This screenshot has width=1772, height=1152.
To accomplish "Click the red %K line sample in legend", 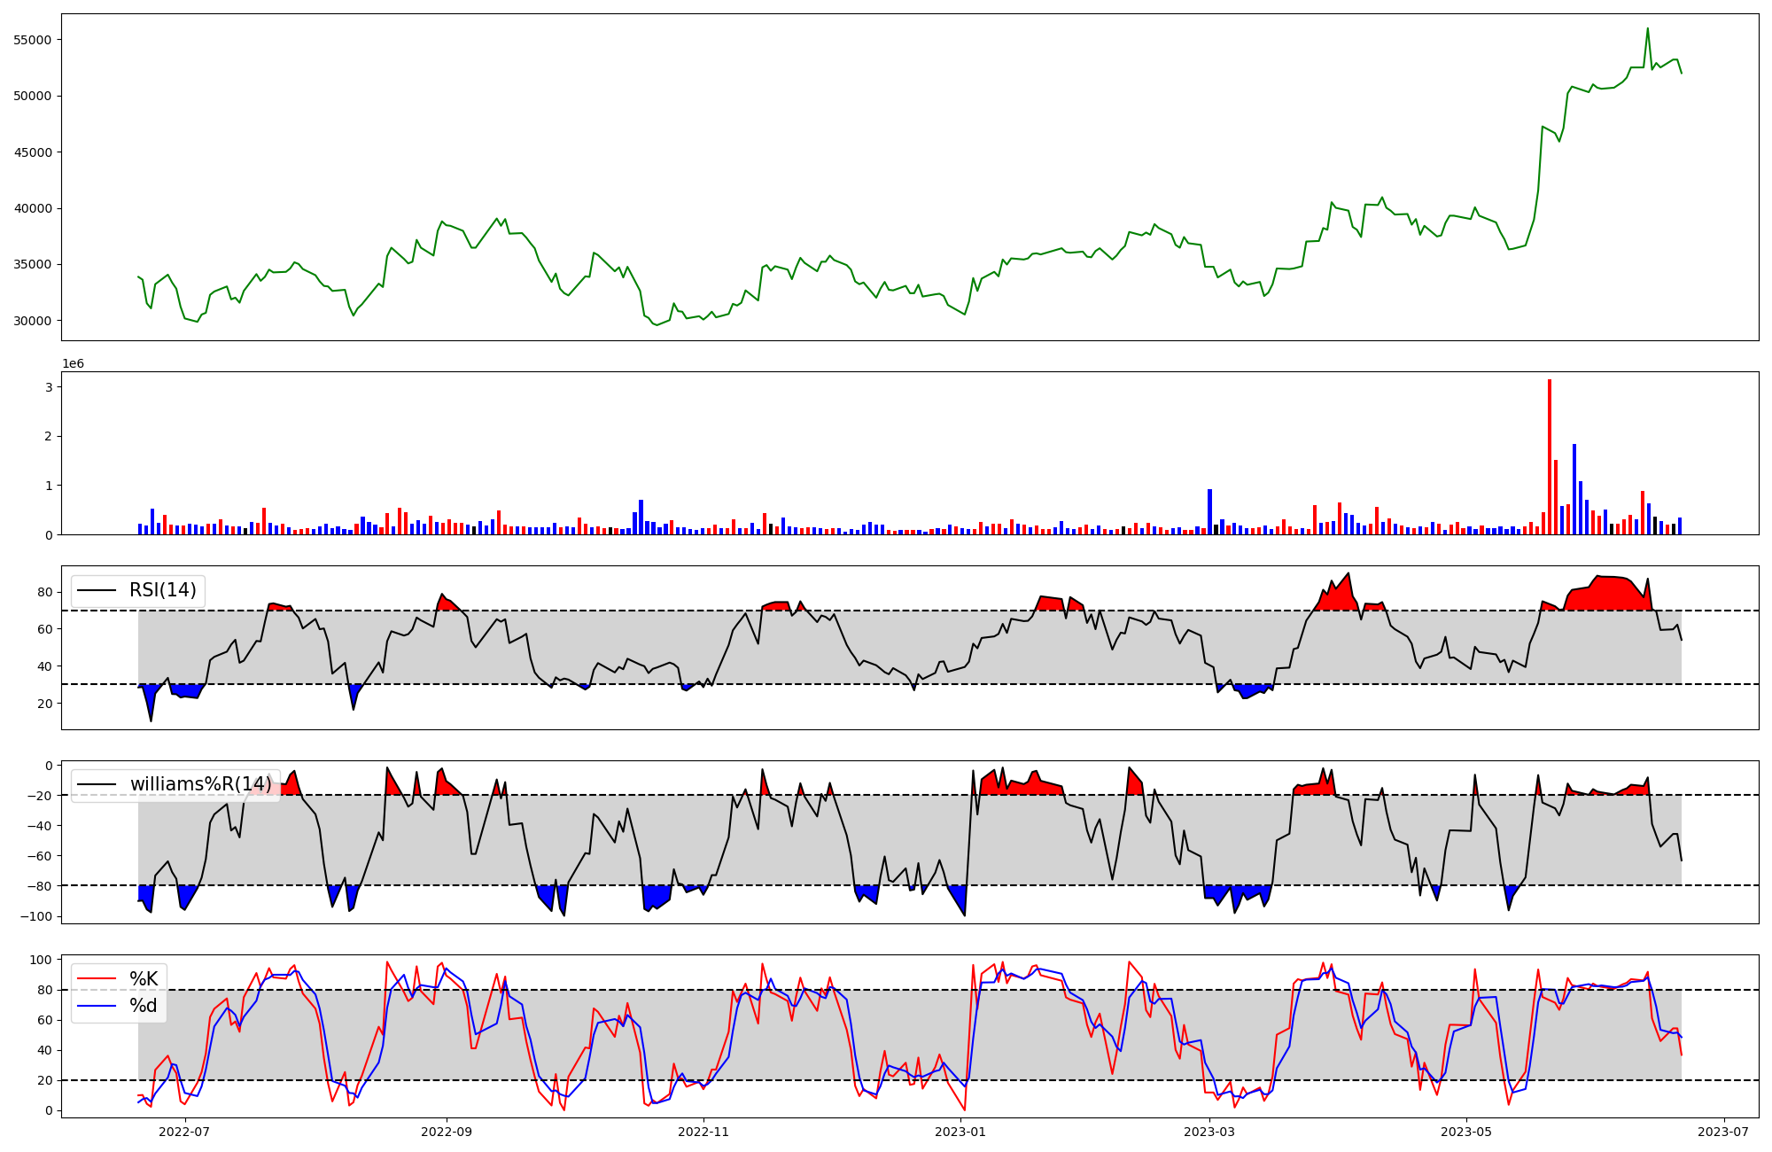I will tap(97, 979).
